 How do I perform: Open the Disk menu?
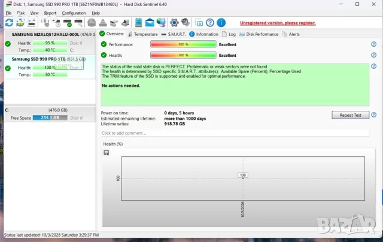click(21, 13)
